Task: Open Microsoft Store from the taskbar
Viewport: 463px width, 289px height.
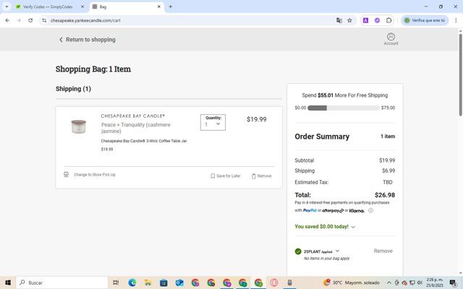Action: pyautogui.click(x=163, y=282)
